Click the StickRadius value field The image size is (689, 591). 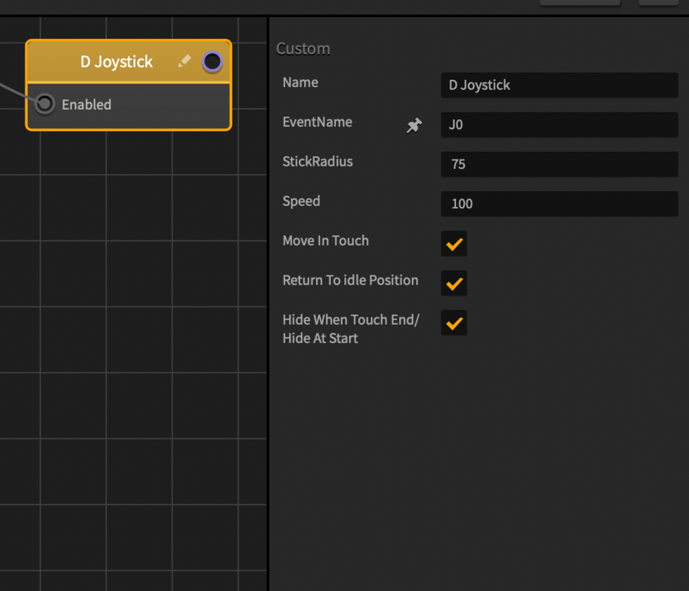click(559, 164)
